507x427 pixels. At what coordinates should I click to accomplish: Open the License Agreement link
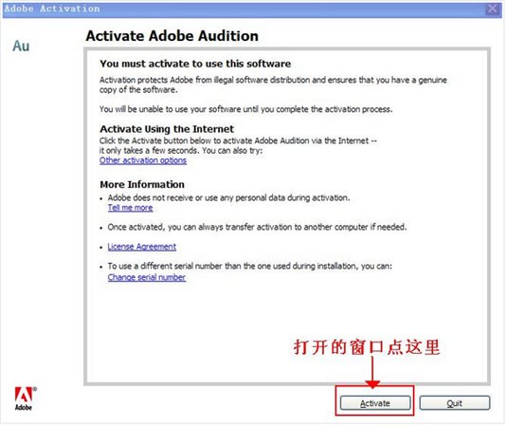[142, 247]
